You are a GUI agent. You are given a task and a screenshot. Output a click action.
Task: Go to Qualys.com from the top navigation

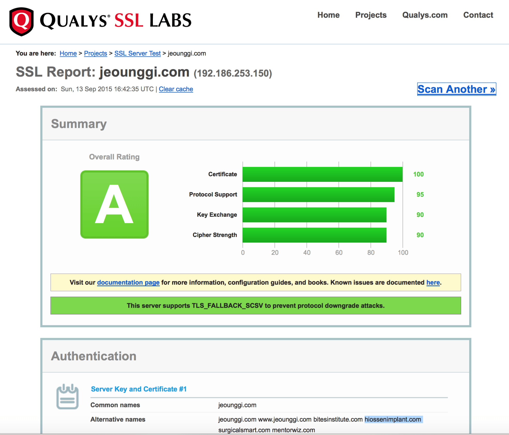[425, 15]
